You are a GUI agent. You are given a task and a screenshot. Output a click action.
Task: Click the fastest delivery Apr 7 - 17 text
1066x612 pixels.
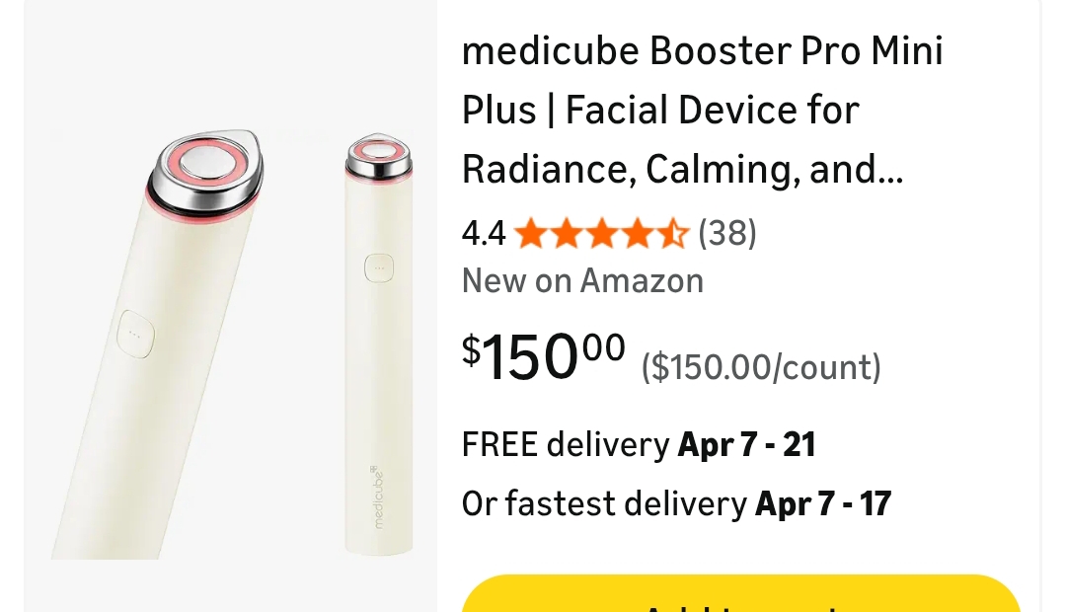point(676,504)
